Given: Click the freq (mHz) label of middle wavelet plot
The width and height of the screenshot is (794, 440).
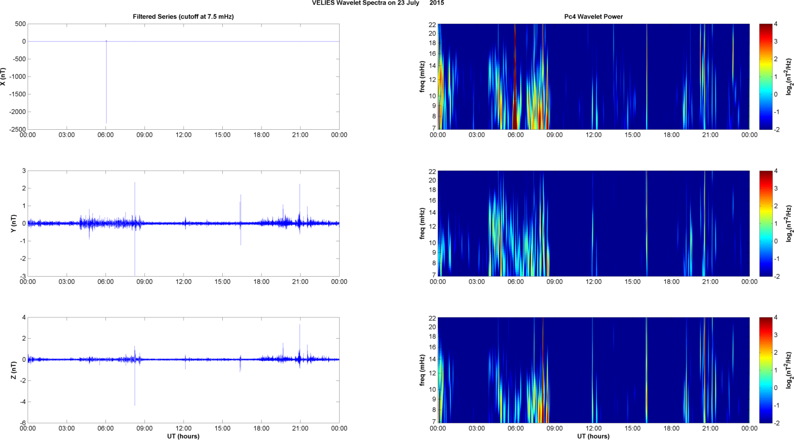Looking at the screenshot, I should point(422,223).
